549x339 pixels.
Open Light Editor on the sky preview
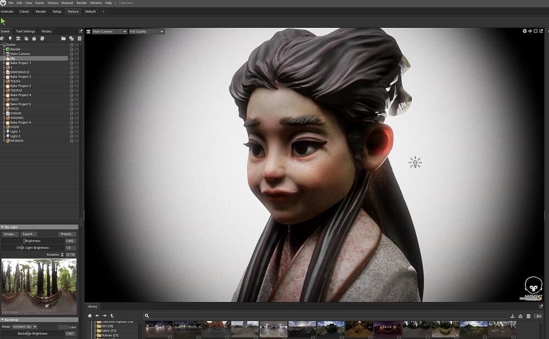tap(10, 312)
